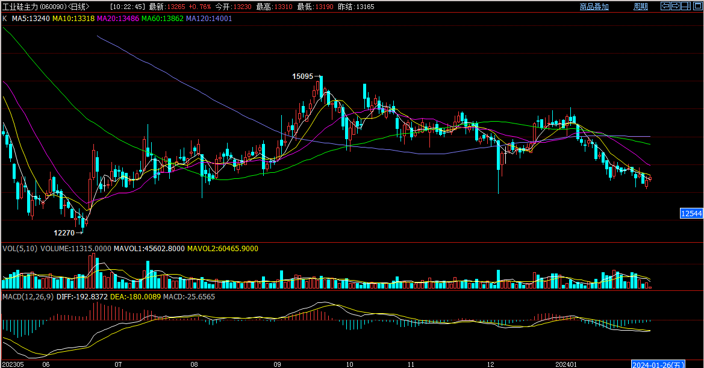Click the left arrow navigation icon
Image resolution: width=704 pixels, height=368 pixels.
(665, 7)
